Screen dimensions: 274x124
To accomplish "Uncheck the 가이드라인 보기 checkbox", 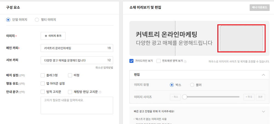I will [132, 61].
